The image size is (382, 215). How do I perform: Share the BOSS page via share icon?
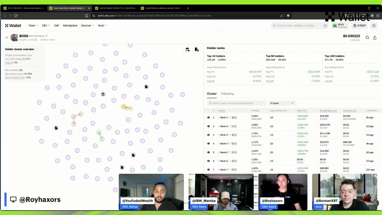pyautogui.click(x=375, y=38)
